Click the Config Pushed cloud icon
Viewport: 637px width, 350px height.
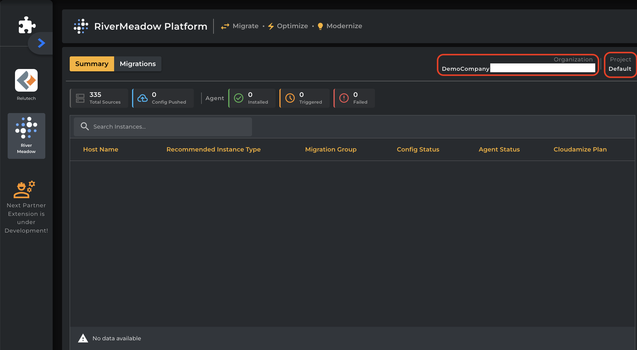tap(143, 98)
